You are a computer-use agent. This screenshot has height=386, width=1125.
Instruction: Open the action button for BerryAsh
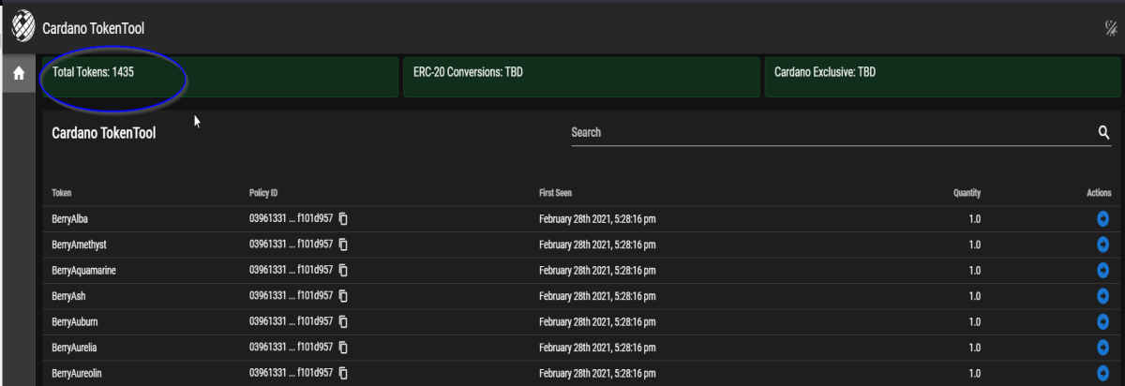pos(1103,296)
